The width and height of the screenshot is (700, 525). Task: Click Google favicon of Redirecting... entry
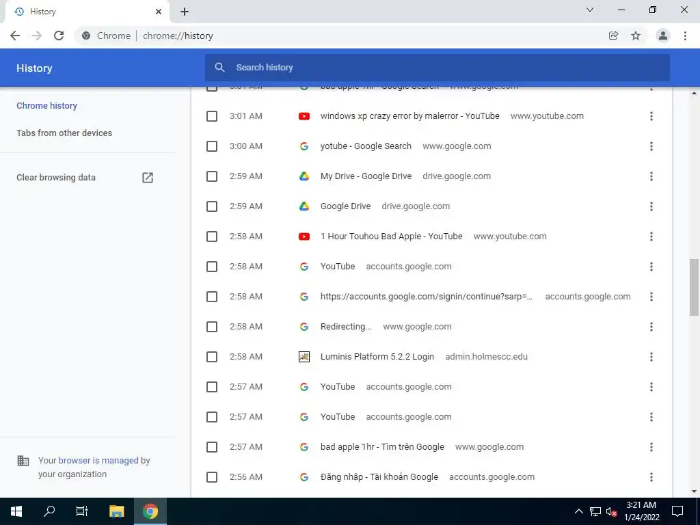click(304, 327)
